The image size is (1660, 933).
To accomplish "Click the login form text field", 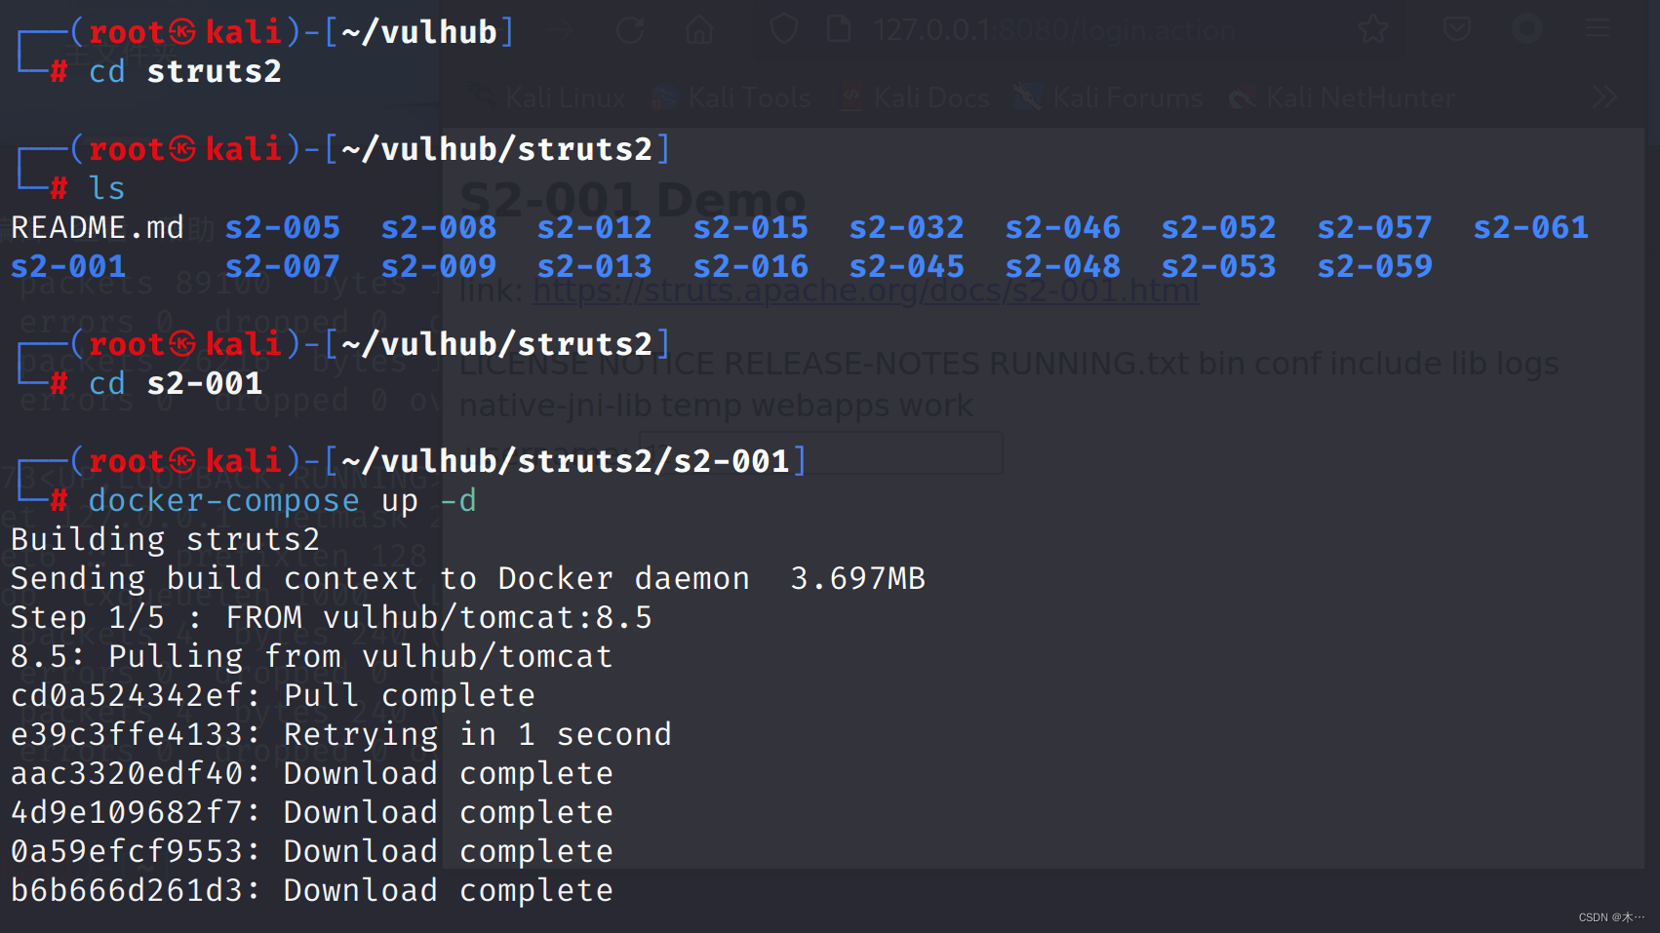I will (x=820, y=453).
